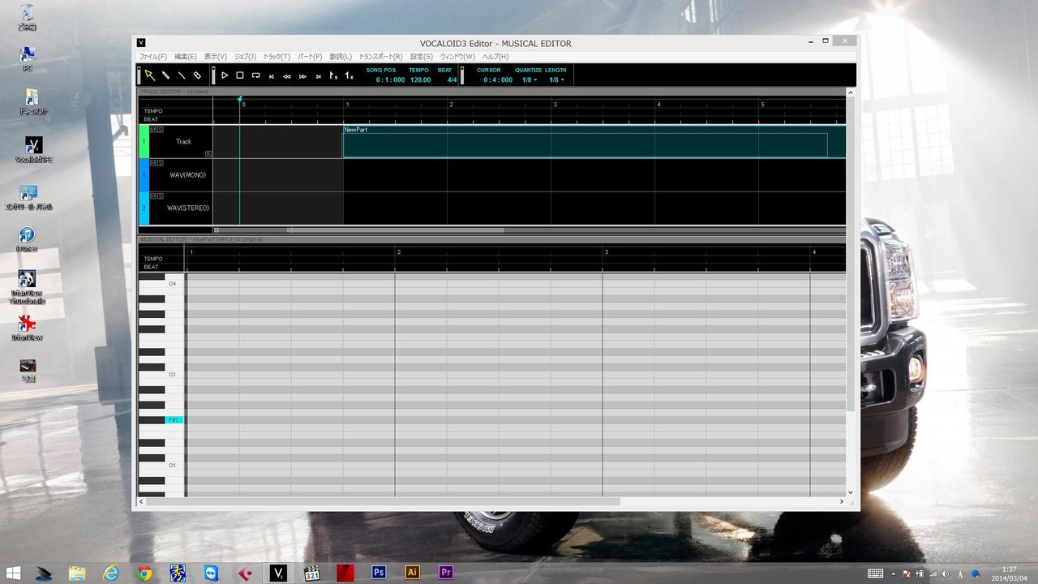Open Internet Explorer from the taskbar

coord(111,573)
